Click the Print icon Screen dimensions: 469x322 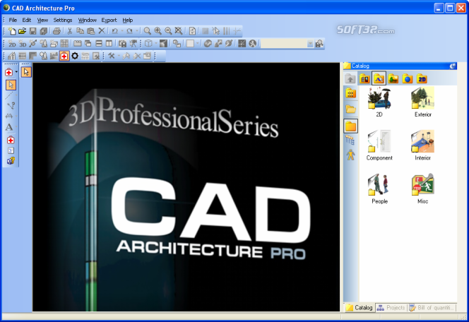point(57,31)
